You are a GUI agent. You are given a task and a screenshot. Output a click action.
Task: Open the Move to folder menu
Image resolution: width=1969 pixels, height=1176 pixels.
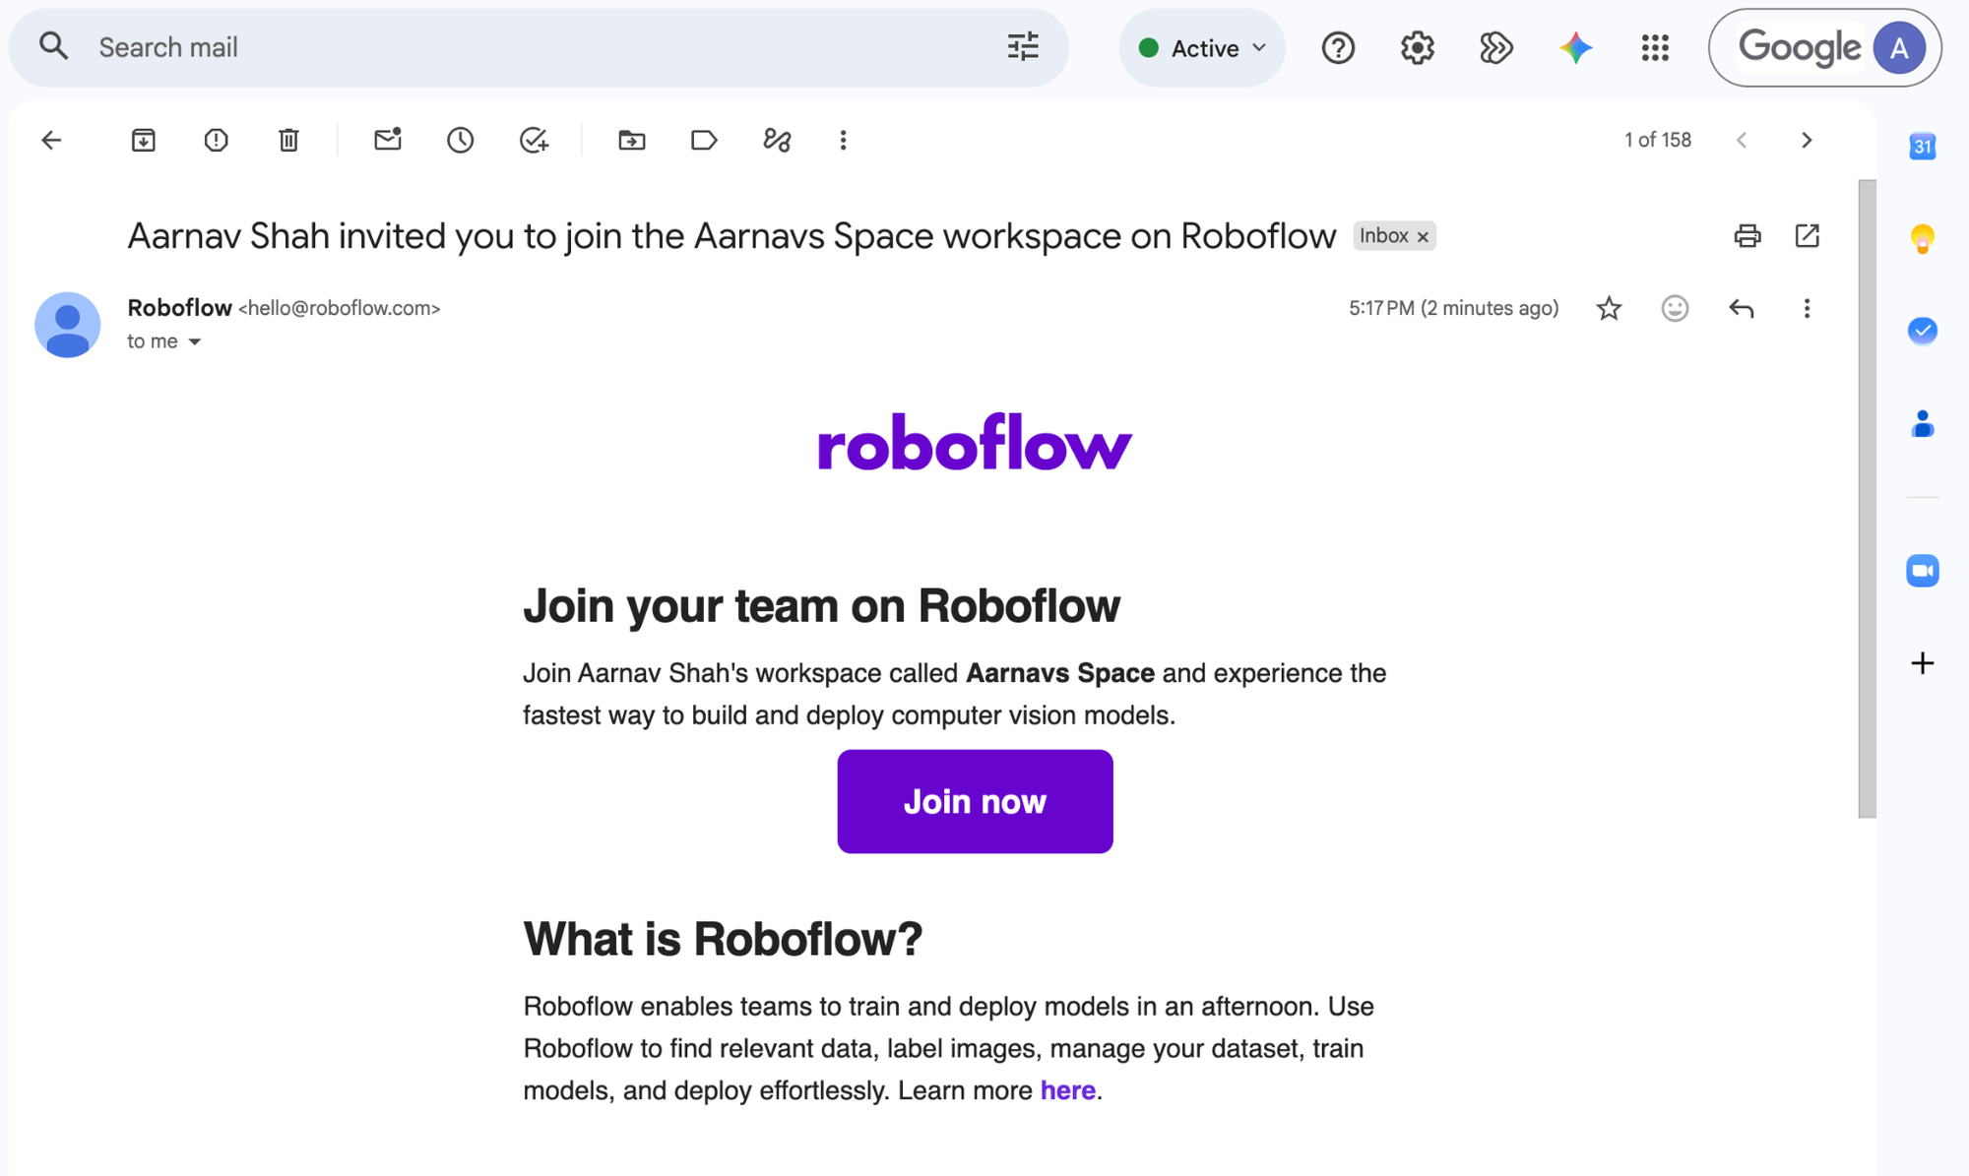tap(632, 140)
